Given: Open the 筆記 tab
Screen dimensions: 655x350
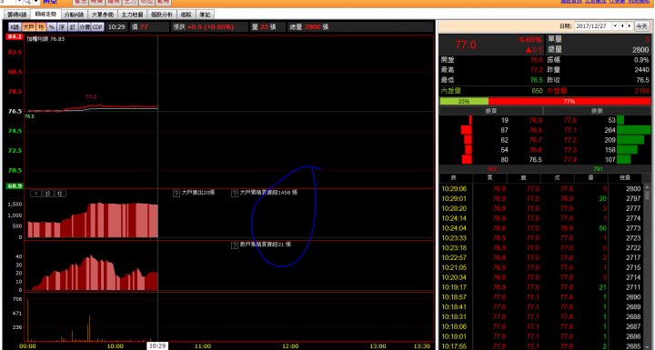Looking at the screenshot, I should (205, 15).
